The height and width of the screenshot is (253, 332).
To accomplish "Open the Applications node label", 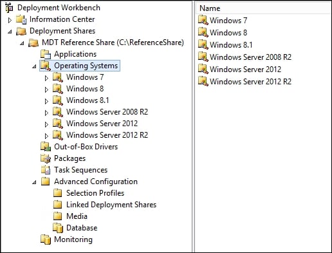I will pos(75,54).
